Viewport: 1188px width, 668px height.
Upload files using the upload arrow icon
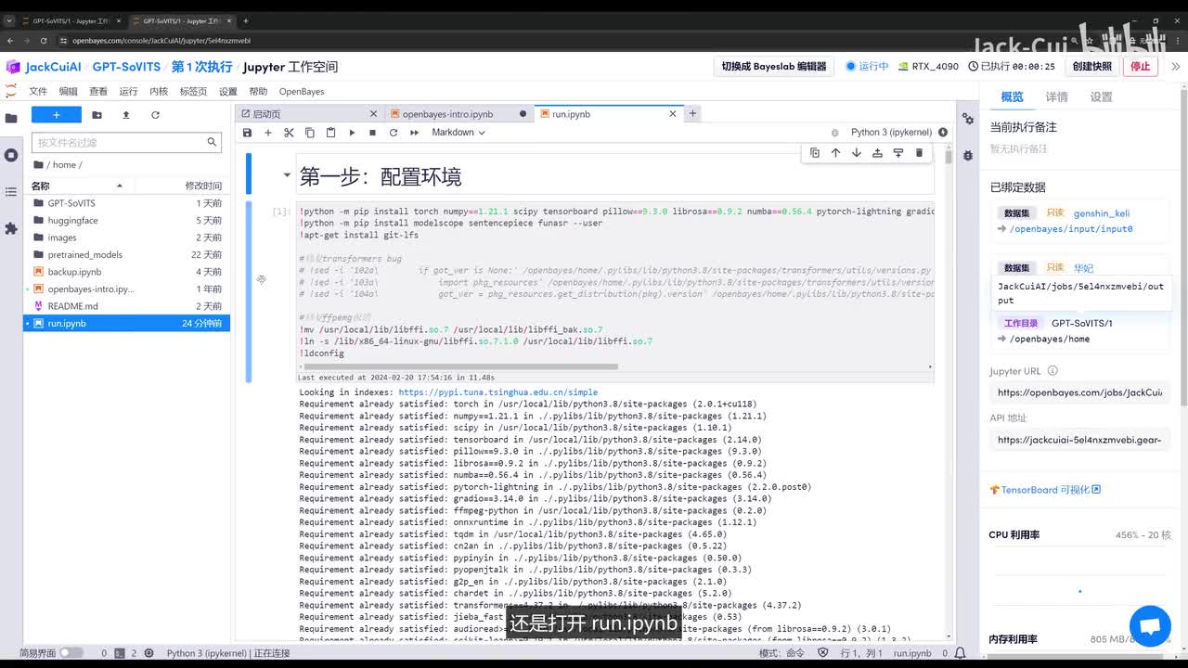[x=126, y=115]
